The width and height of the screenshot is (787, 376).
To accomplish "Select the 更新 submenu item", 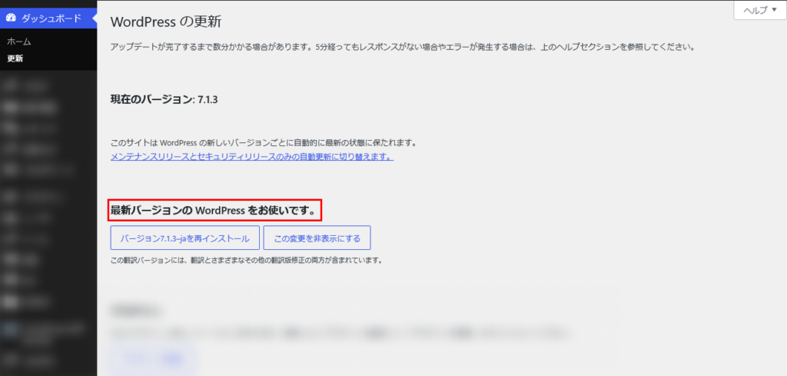I will pyautogui.click(x=15, y=58).
